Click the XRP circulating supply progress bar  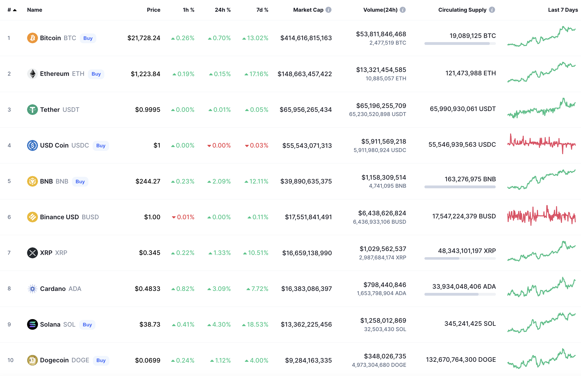(460, 259)
